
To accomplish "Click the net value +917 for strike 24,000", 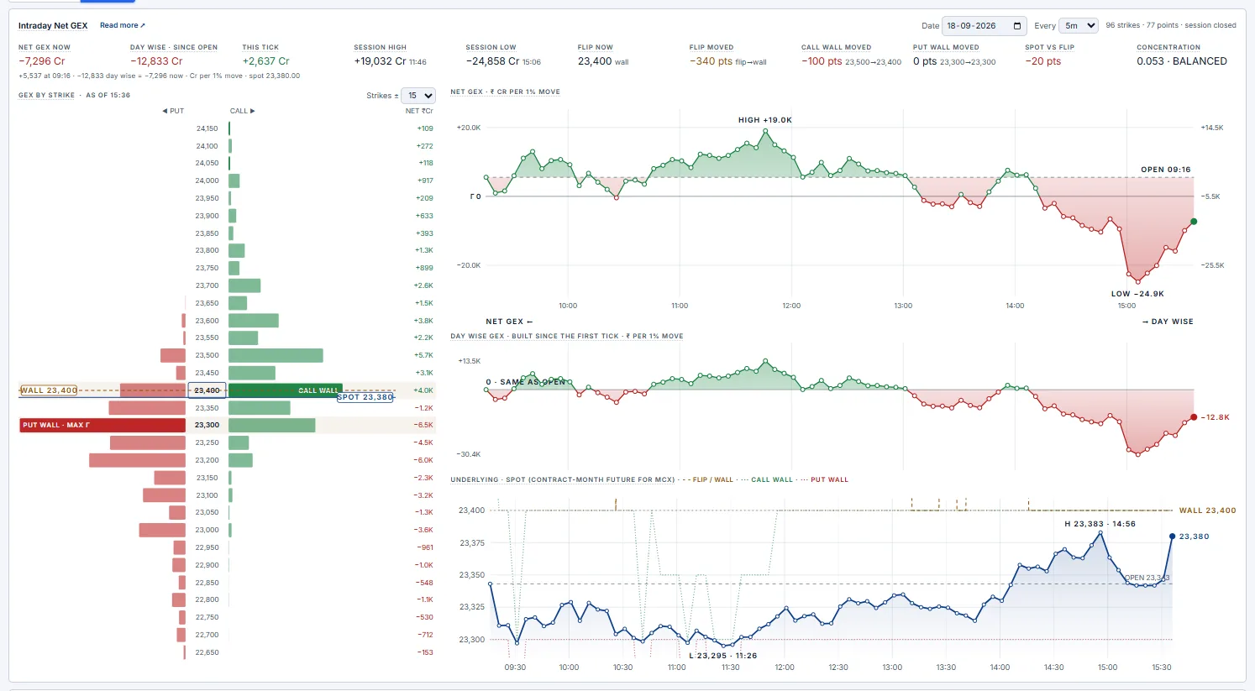I will (x=425, y=181).
